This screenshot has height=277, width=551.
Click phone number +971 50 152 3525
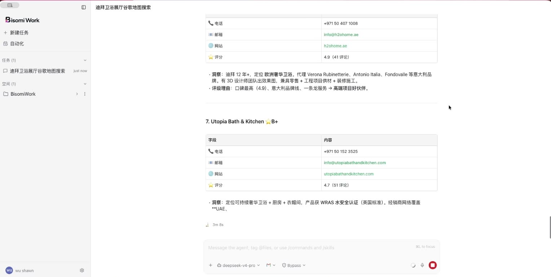(341, 151)
